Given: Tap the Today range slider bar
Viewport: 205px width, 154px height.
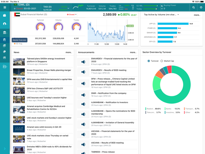Looking at the screenshot, I should pos(150,9).
